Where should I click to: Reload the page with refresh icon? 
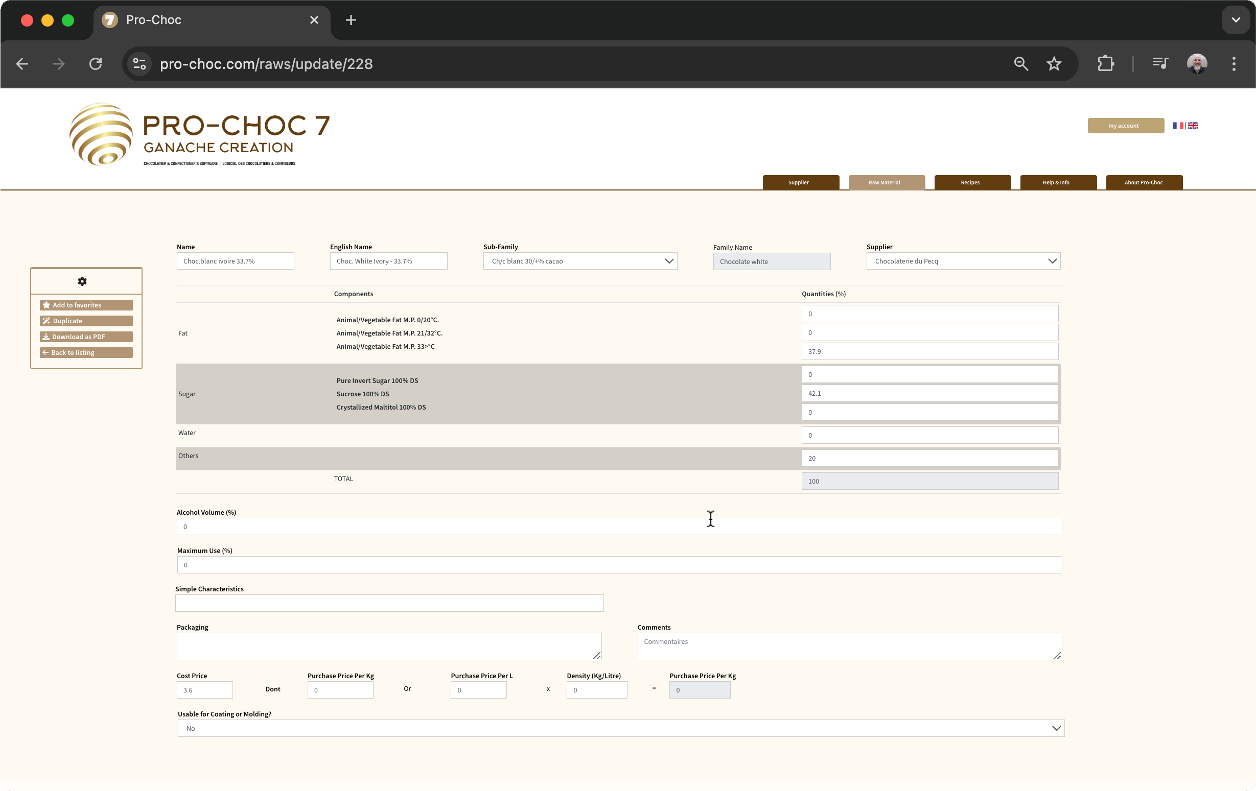pos(96,64)
